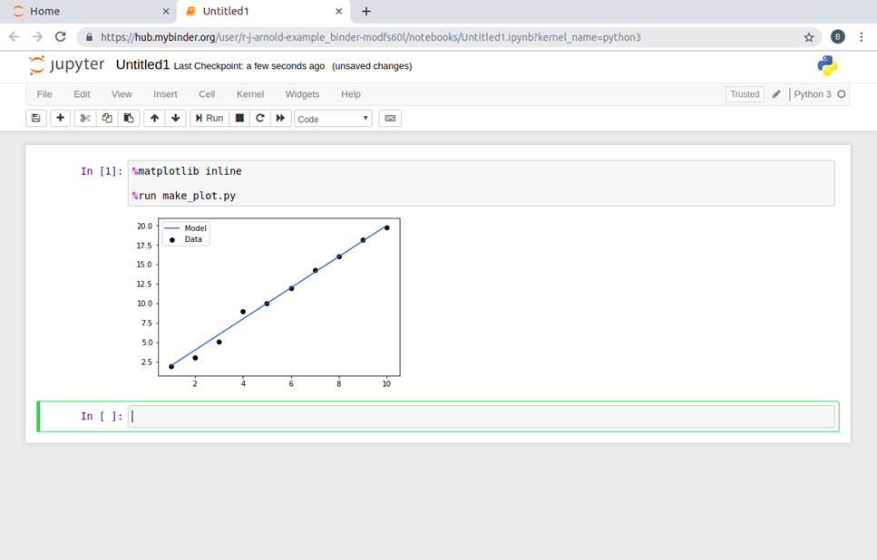Image resolution: width=877 pixels, height=560 pixels.
Task: Open the Cell menu
Action: tap(207, 94)
